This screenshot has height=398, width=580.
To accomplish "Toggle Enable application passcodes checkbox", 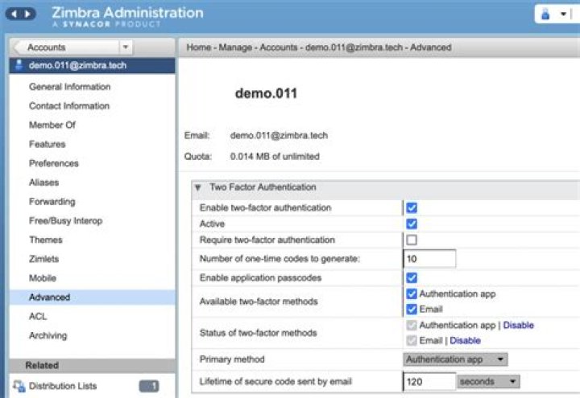I will point(412,277).
